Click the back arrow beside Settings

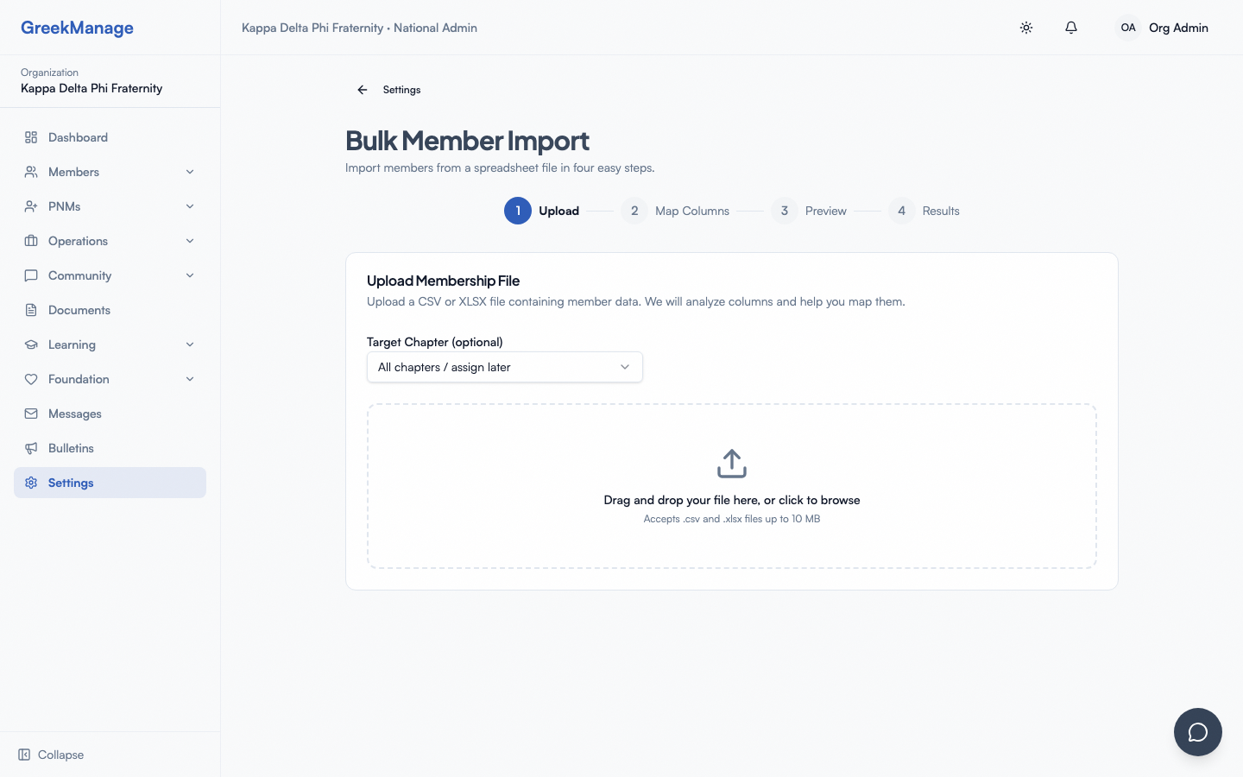click(362, 90)
